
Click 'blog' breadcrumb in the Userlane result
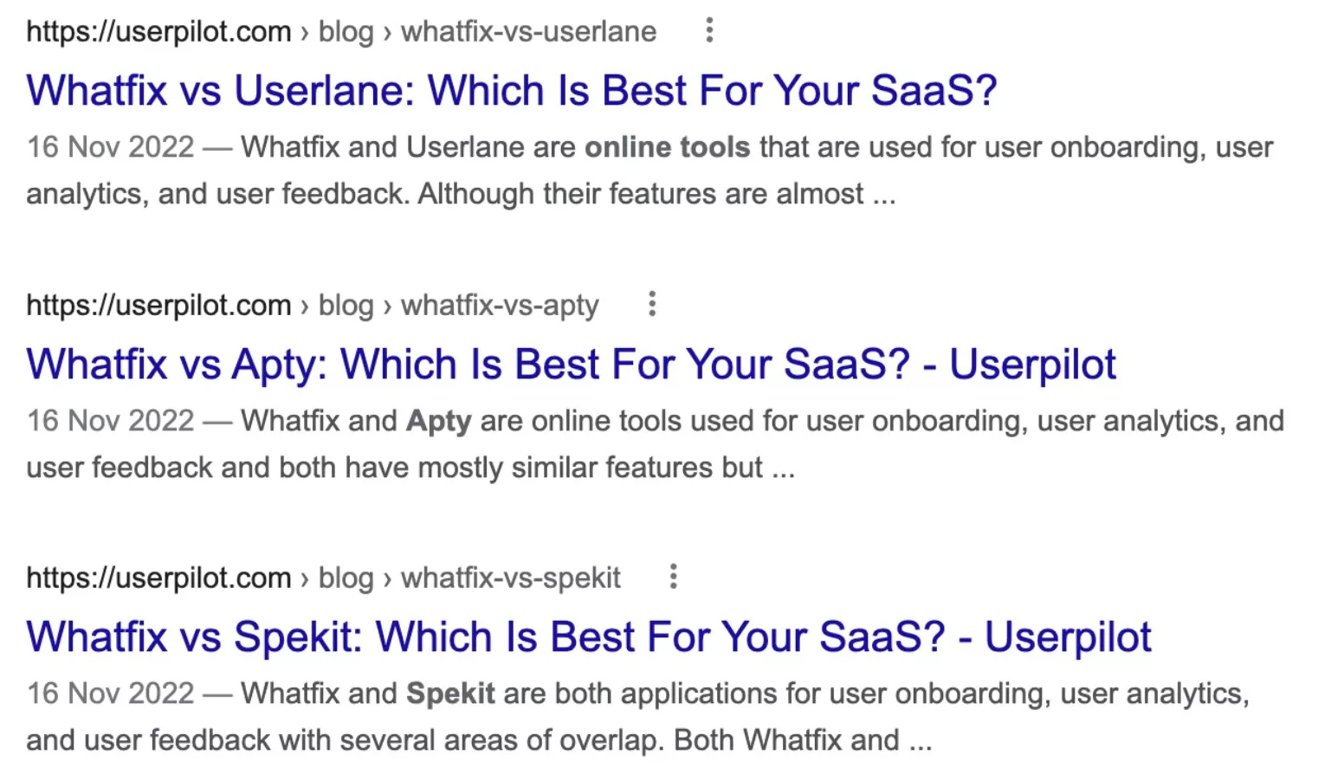pos(346,32)
